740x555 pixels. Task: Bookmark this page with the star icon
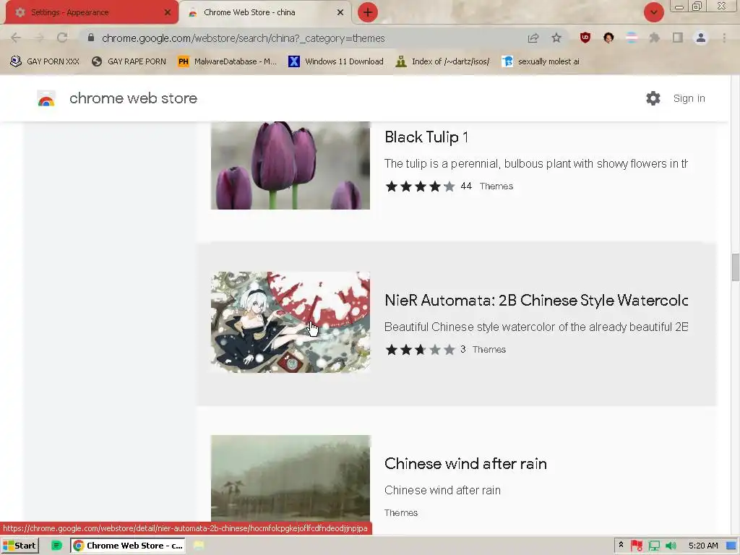[x=556, y=38]
